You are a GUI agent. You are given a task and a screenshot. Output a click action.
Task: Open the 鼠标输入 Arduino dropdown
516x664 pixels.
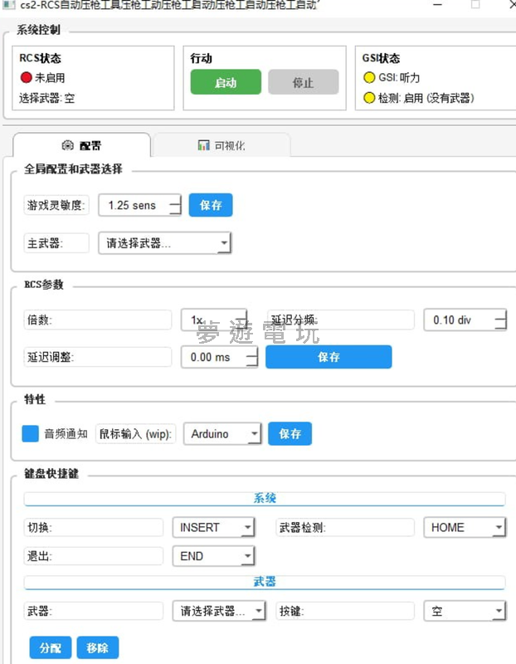222,433
